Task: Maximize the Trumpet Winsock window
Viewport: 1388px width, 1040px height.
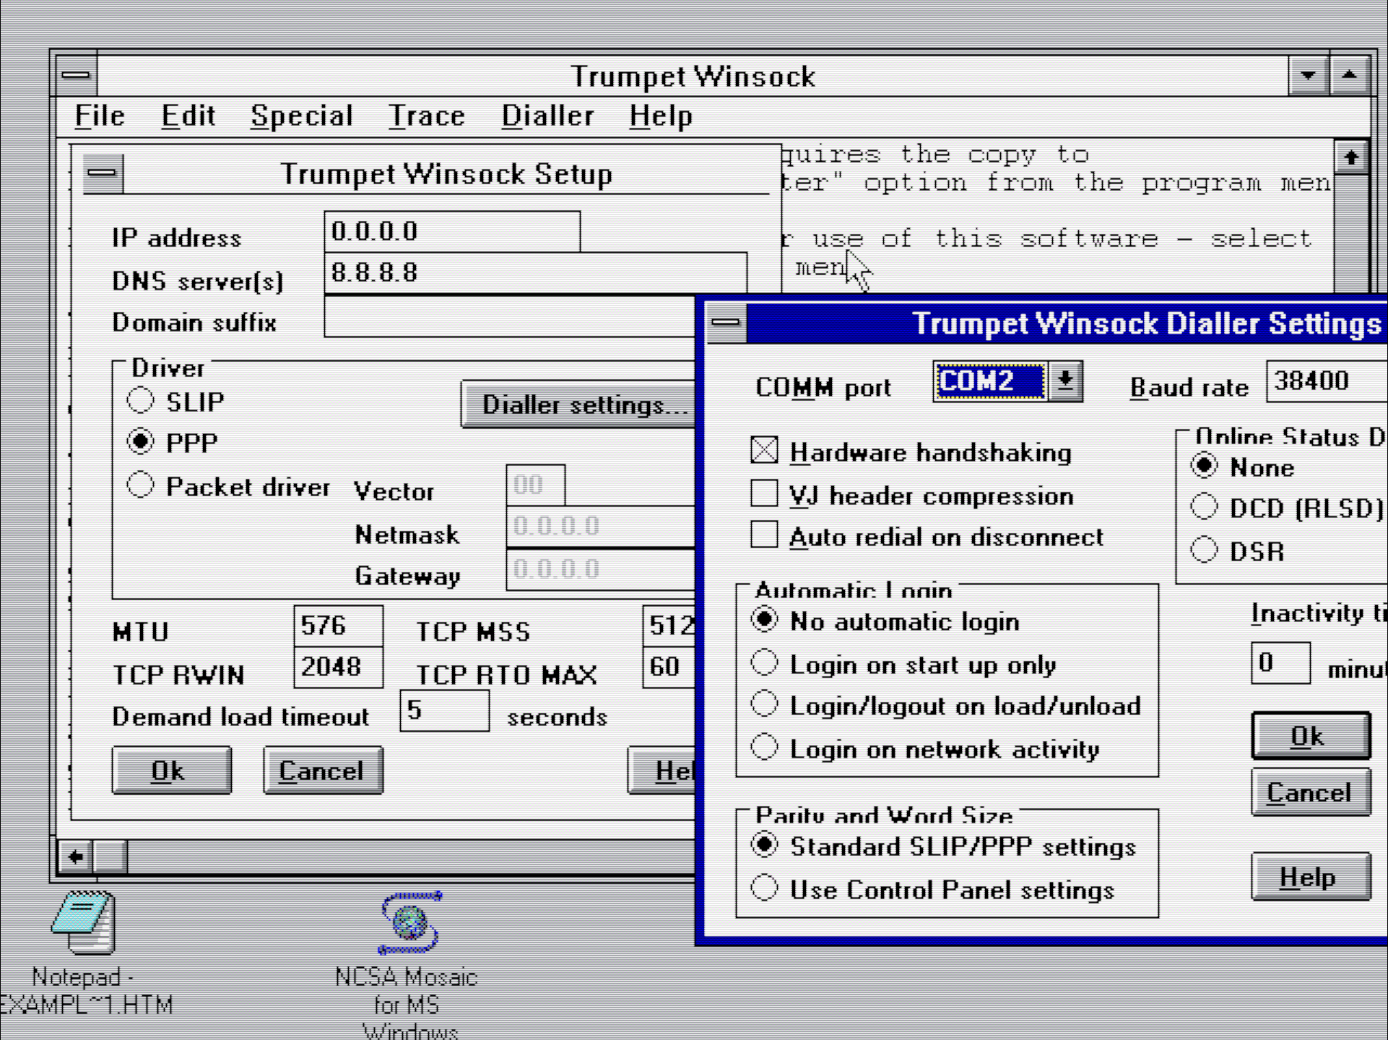Action: 1349,75
